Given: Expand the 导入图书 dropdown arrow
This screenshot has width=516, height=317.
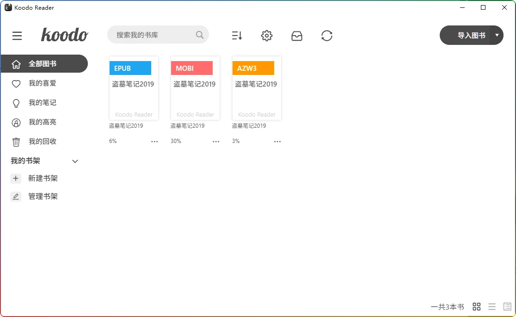Looking at the screenshot, I should [x=497, y=35].
